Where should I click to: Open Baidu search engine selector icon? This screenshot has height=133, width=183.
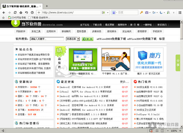(114, 13)
